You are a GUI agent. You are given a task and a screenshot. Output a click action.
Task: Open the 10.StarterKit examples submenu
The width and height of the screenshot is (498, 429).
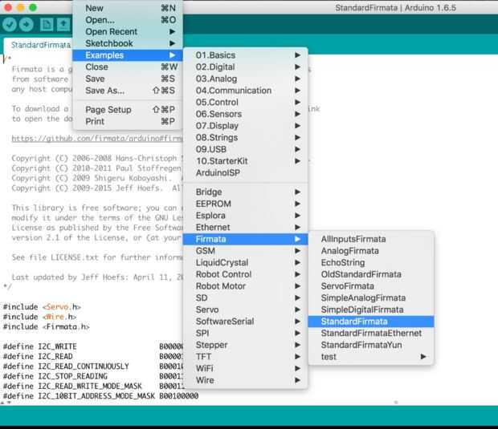tap(245, 160)
